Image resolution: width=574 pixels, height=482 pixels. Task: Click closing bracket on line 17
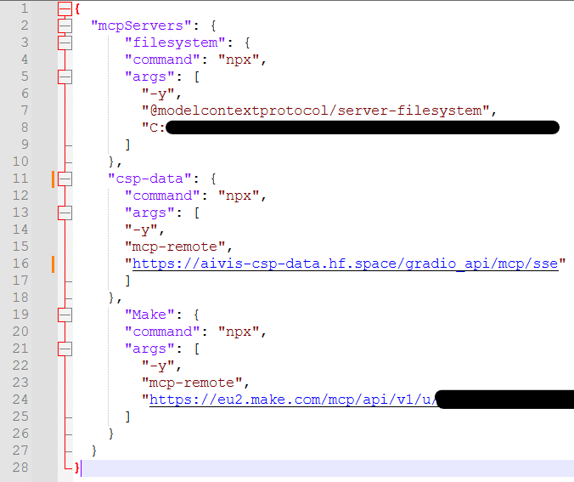click(x=127, y=281)
